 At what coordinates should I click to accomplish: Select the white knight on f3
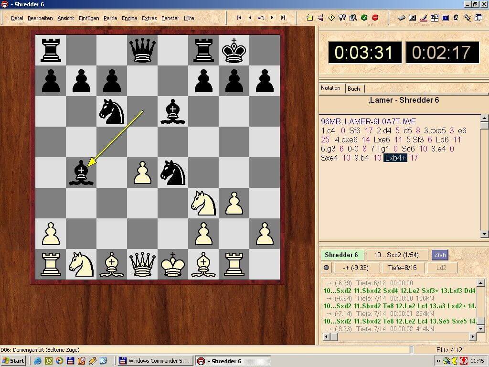(203, 203)
